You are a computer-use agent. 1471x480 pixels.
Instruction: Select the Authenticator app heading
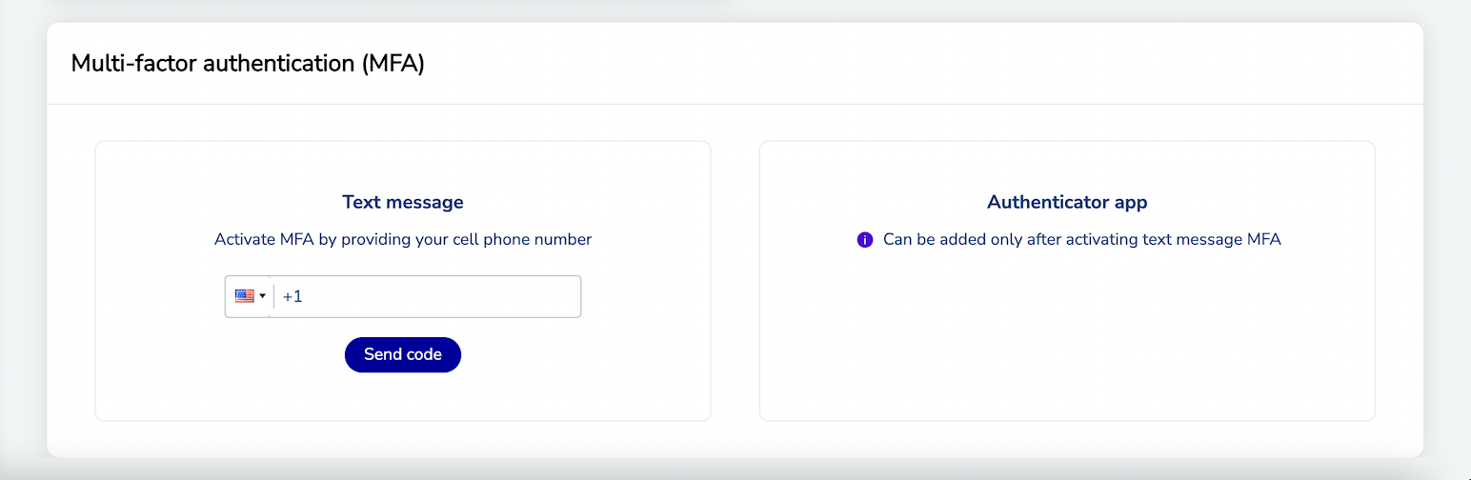click(1067, 202)
